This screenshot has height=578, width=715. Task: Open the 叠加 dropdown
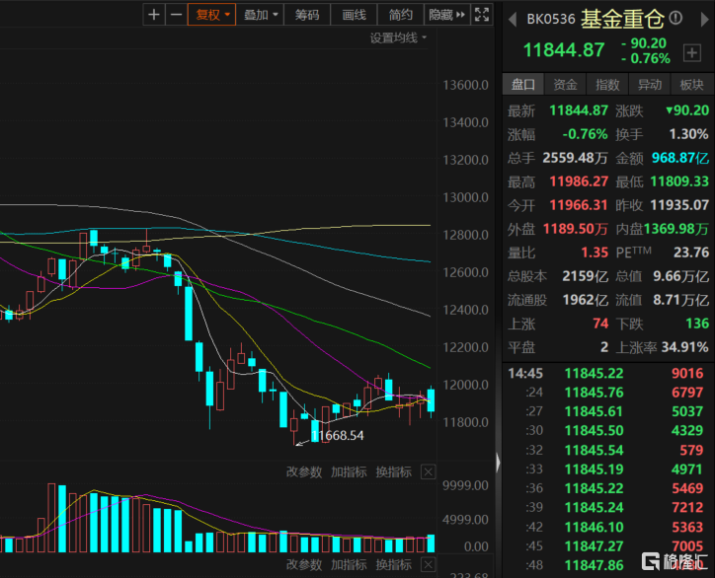261,15
